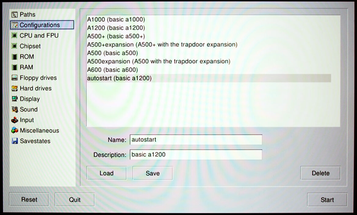357x215 pixels.
Task: Select the Configurations icon in sidebar
Action: point(15,25)
